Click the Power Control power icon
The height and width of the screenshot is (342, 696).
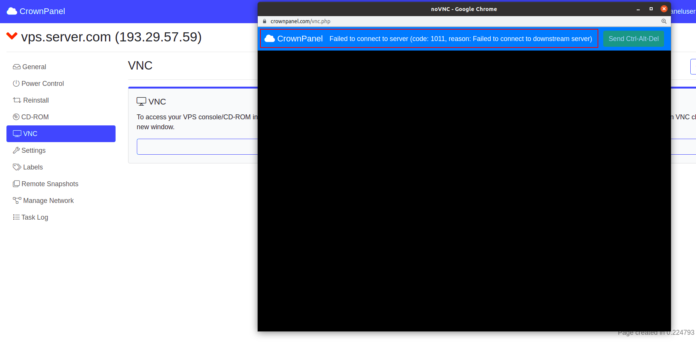pos(16,84)
